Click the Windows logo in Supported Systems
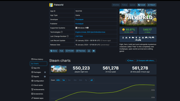The image size is (180, 101). coord(76,28)
